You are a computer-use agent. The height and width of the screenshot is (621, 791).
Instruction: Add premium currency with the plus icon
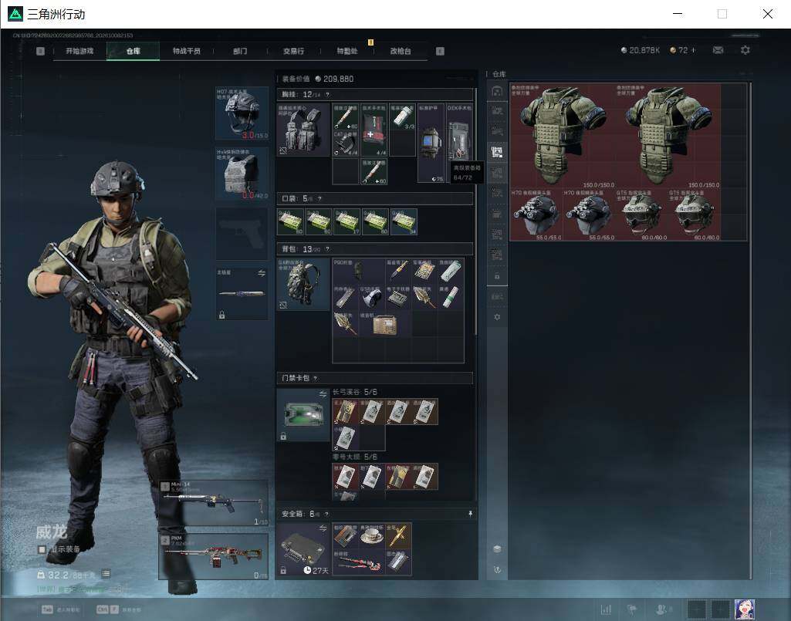pyautogui.click(x=694, y=50)
